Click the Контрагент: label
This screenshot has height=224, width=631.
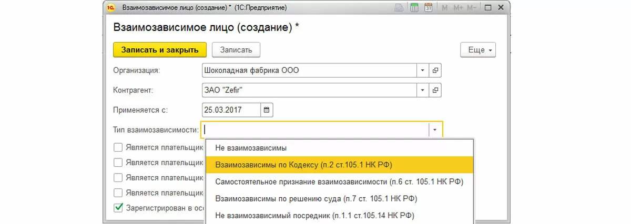pyautogui.click(x=134, y=90)
